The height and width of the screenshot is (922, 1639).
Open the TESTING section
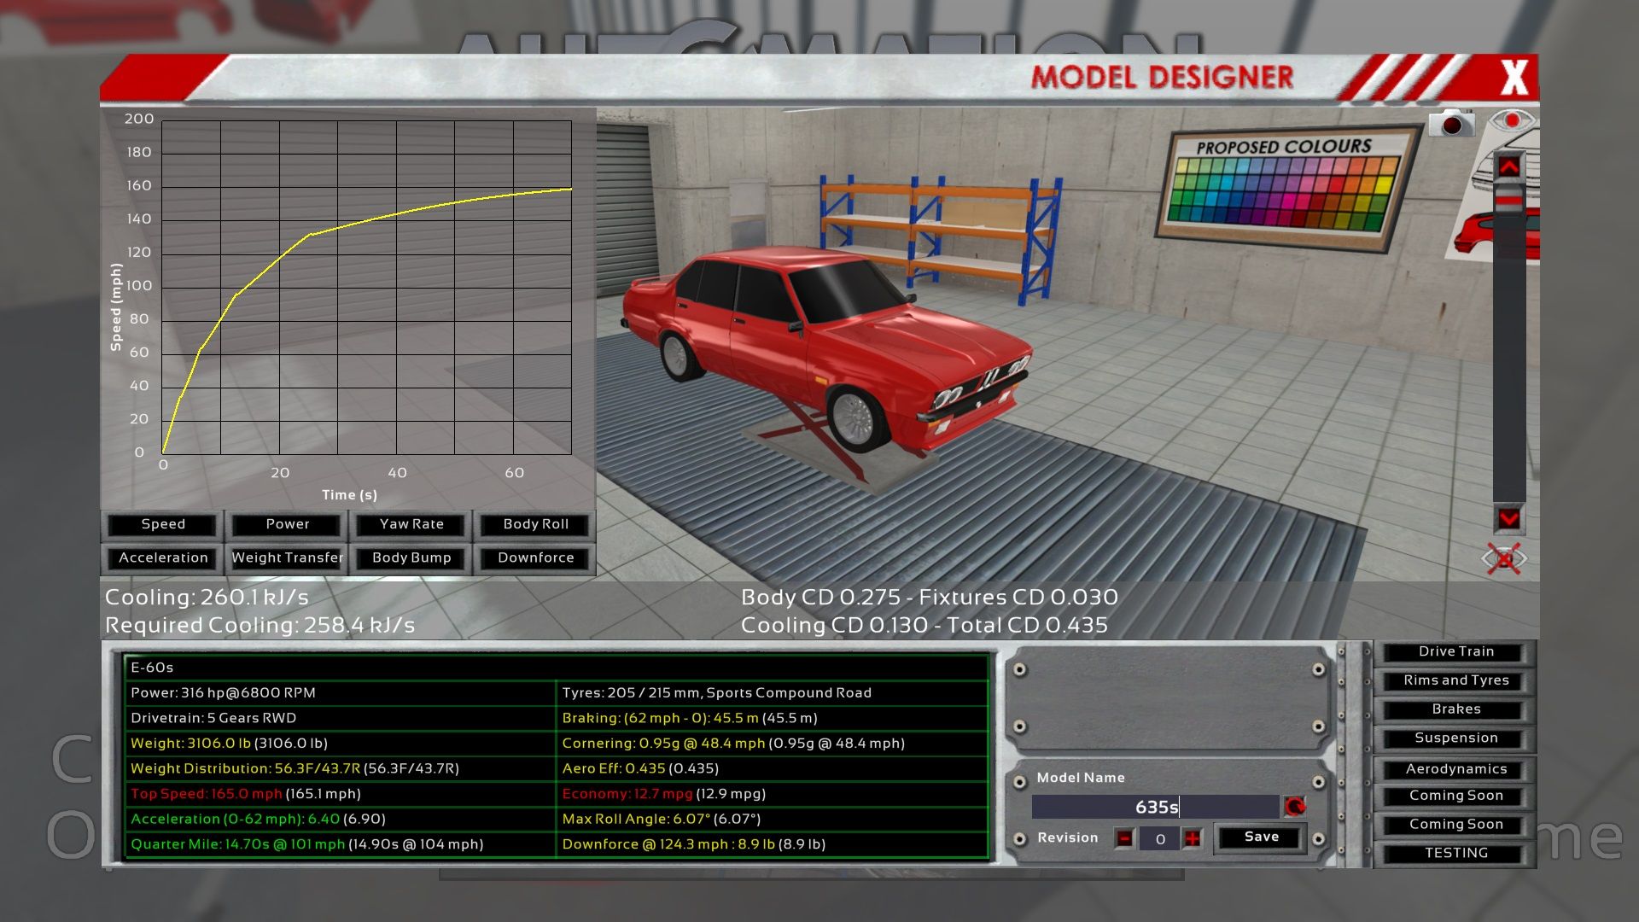[x=1455, y=853]
